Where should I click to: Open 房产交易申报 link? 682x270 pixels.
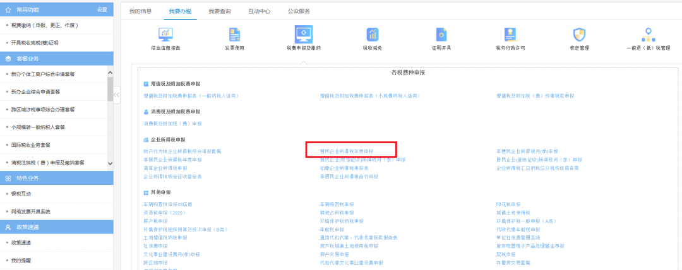pos(335,254)
